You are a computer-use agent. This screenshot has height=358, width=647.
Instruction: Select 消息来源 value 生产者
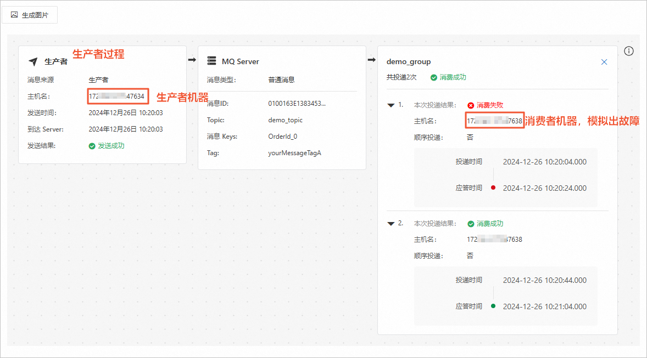click(x=98, y=80)
